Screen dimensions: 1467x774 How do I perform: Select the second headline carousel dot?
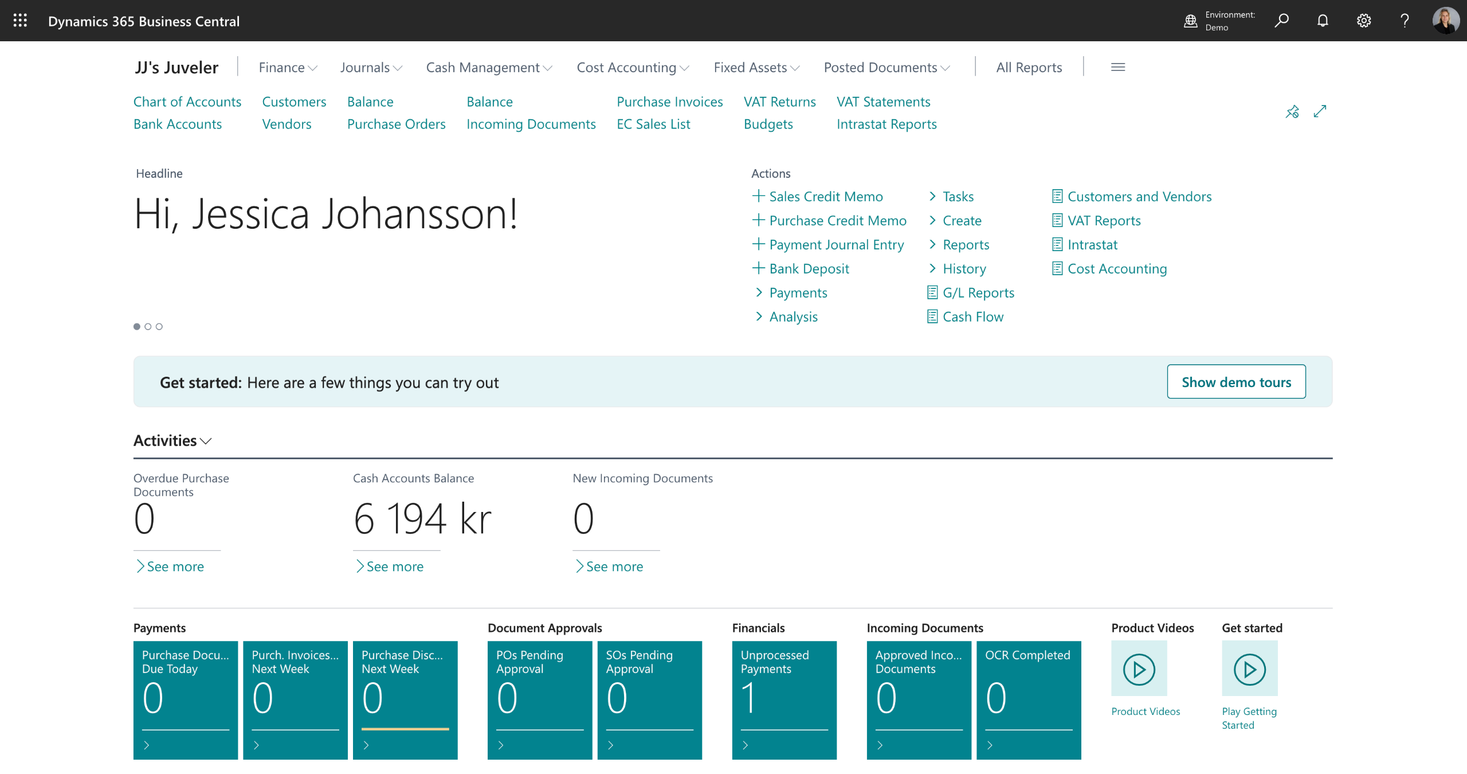tap(148, 327)
